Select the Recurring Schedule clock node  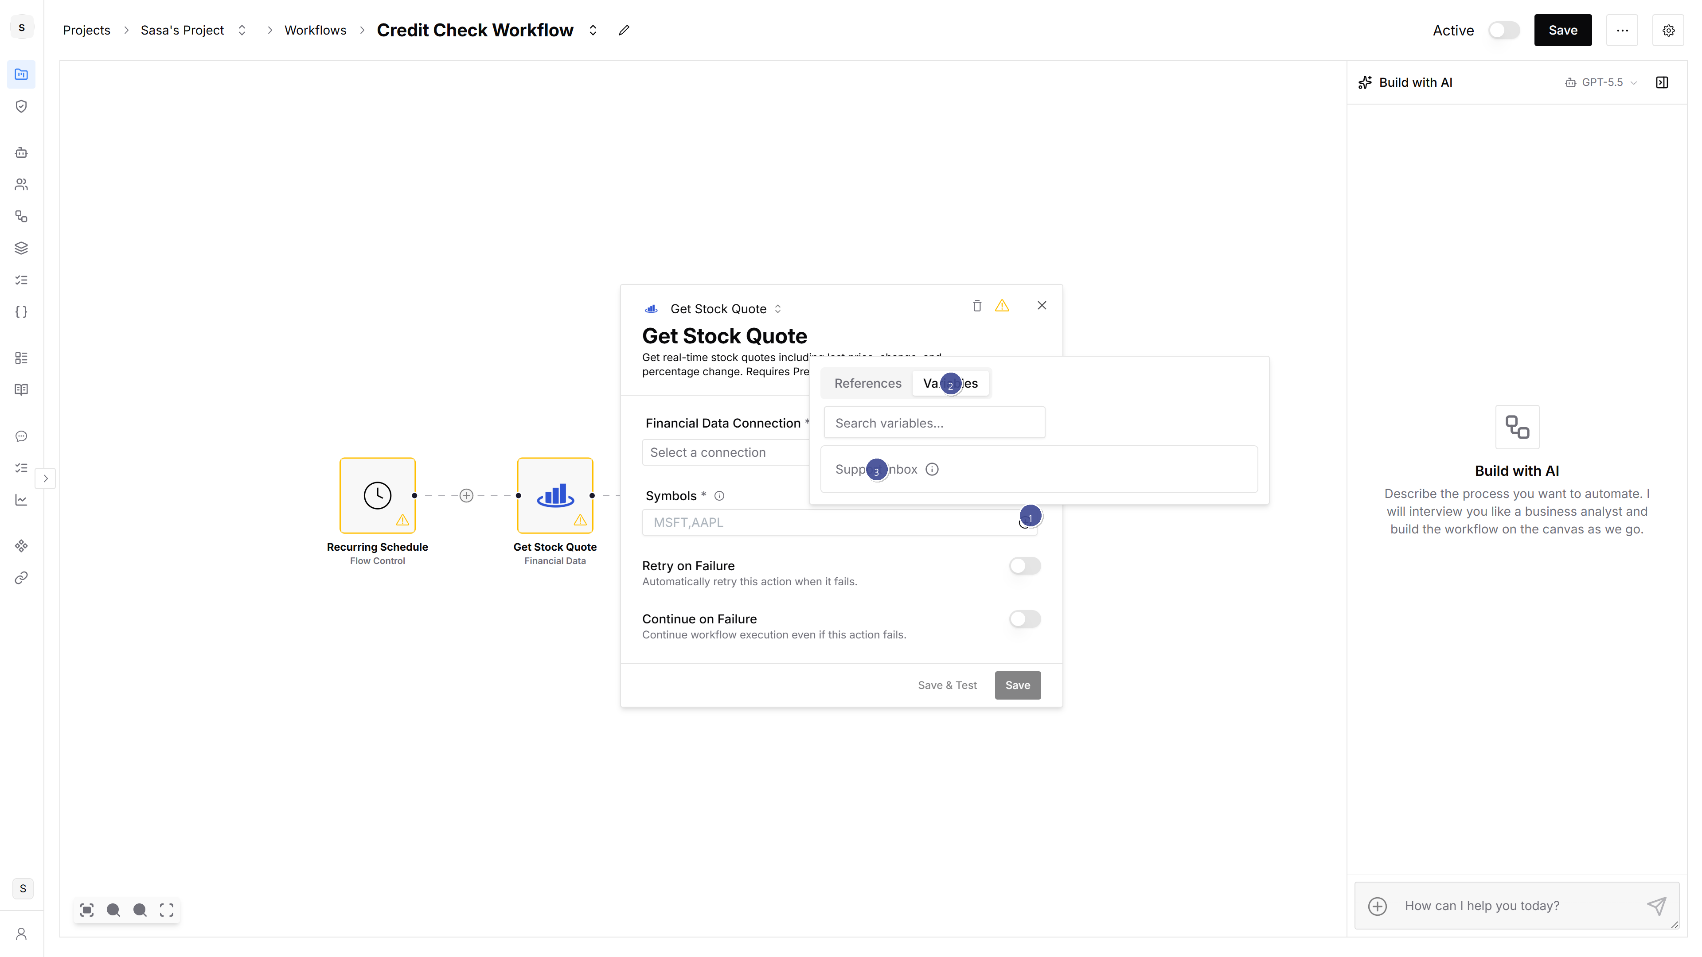click(377, 495)
